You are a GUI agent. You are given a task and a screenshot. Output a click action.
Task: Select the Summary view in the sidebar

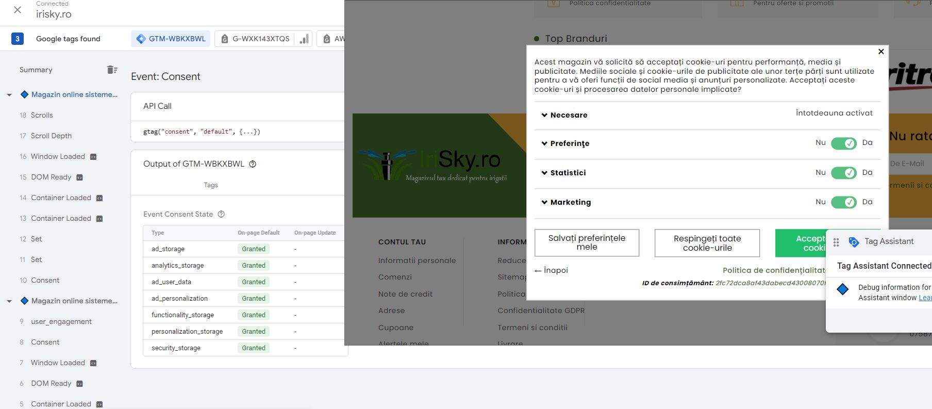pos(36,70)
